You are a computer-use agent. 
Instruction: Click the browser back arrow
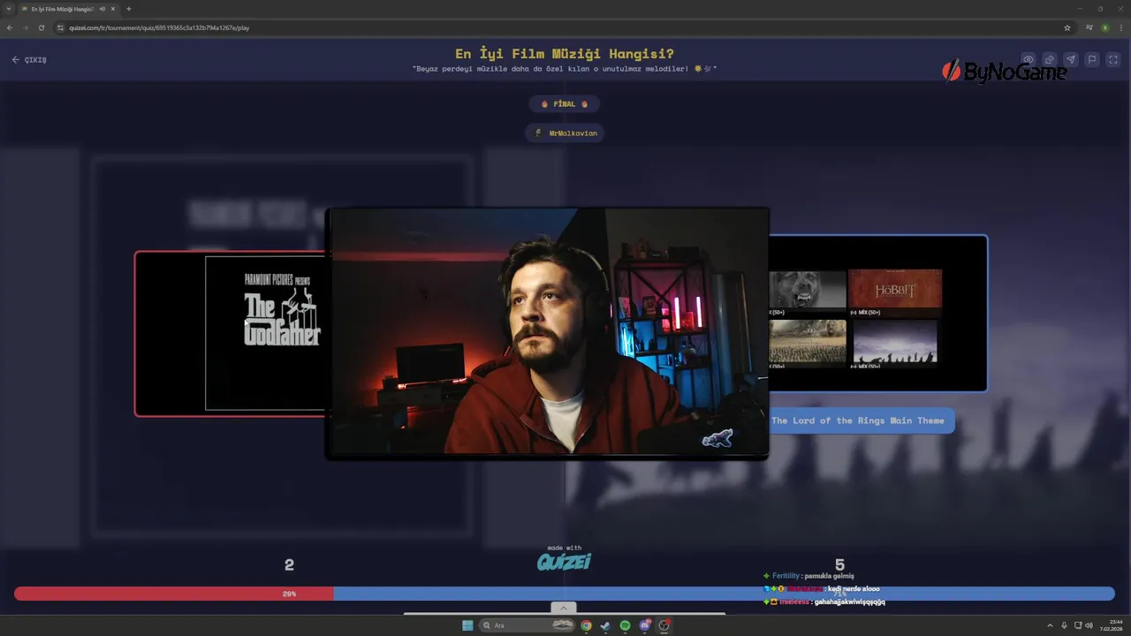[x=10, y=27]
